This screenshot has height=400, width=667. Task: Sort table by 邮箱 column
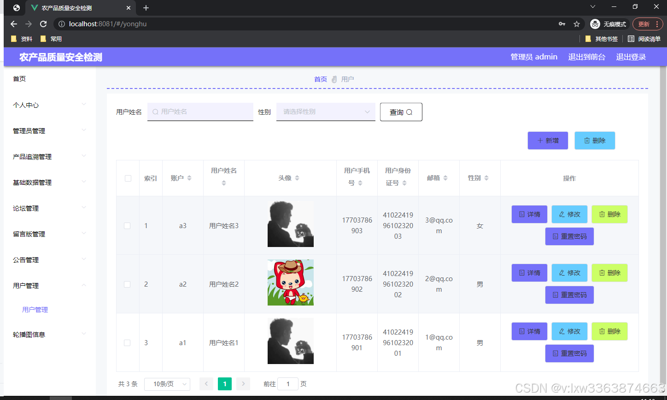click(x=445, y=178)
